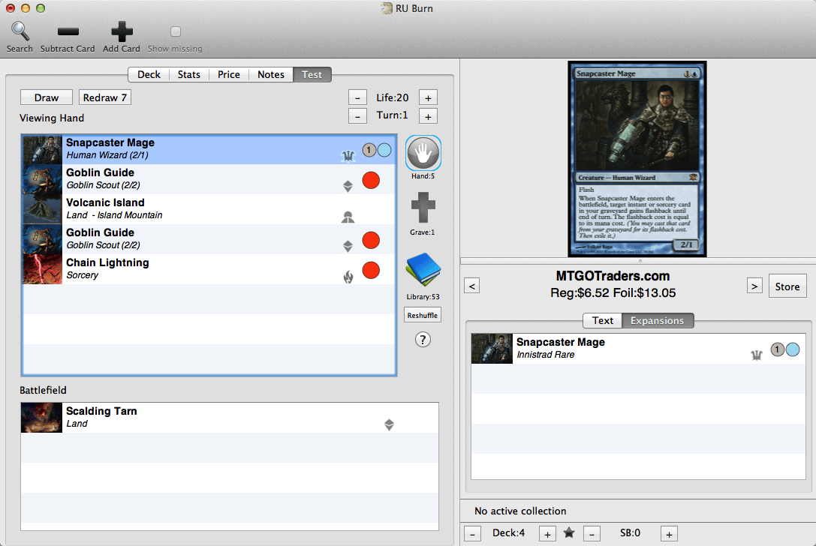Select Chain Lightning in hand
816x546 pixels.
209,268
